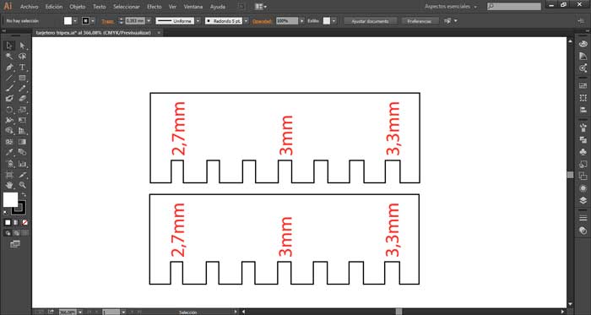591x315 pixels.
Task: Open the Opacidad panel link
Action: [x=262, y=21]
